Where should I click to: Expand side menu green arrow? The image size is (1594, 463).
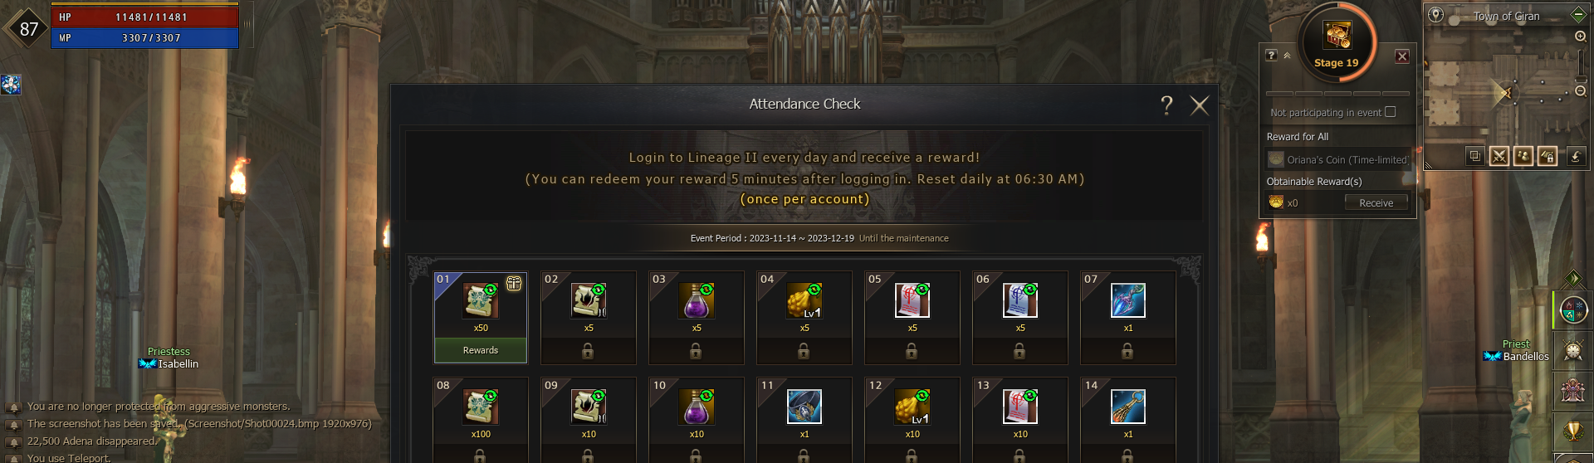1572,278
